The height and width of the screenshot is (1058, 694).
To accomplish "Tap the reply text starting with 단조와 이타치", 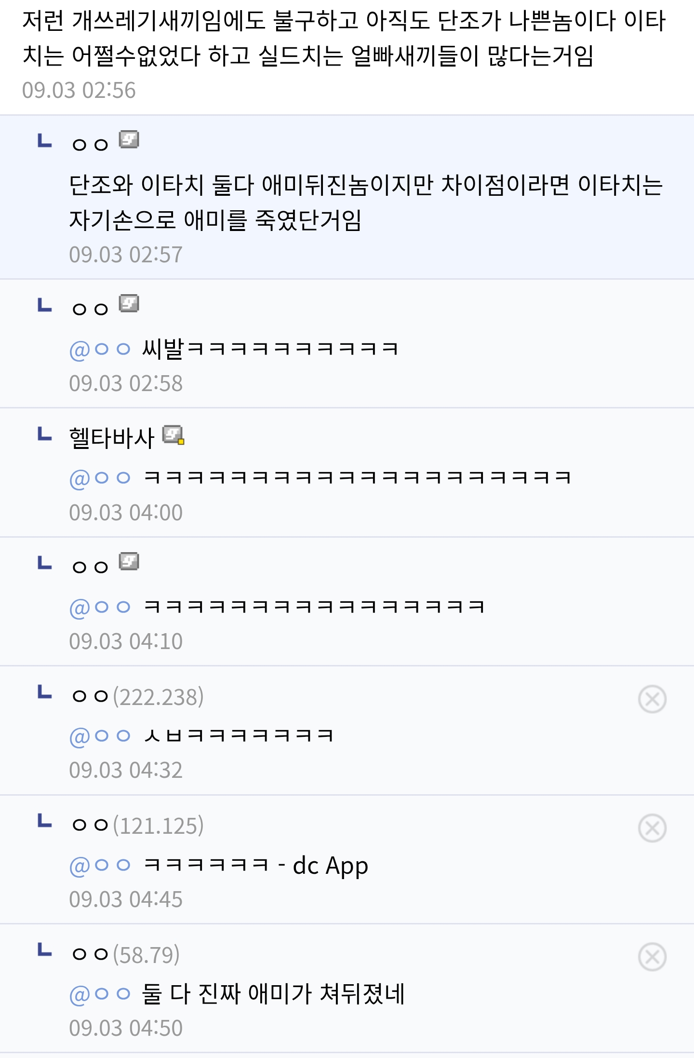I will coord(366,203).
